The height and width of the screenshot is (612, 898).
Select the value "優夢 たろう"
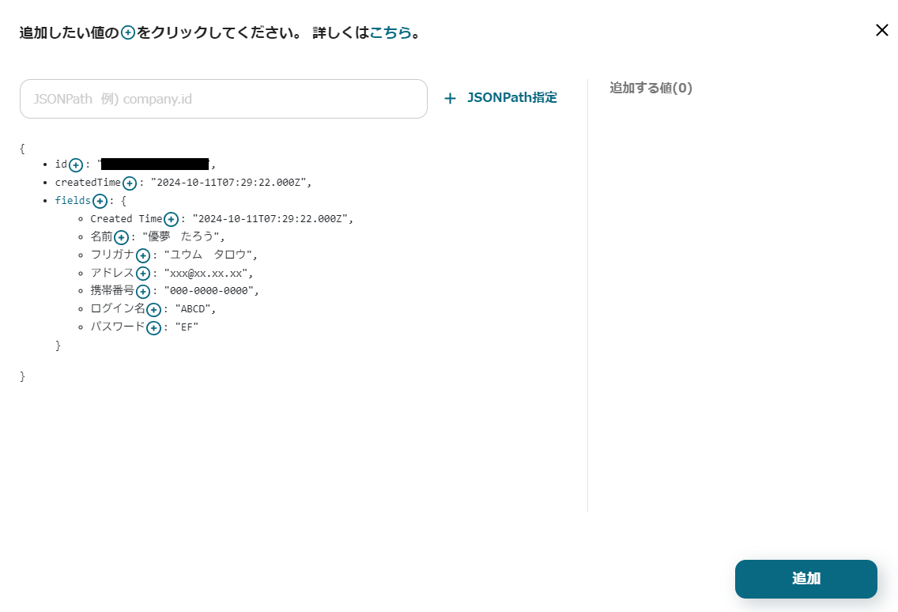coord(181,236)
